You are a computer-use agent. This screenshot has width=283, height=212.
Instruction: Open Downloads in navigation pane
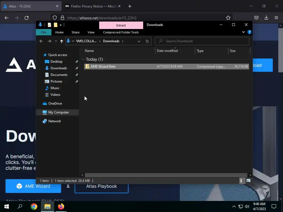(59, 68)
